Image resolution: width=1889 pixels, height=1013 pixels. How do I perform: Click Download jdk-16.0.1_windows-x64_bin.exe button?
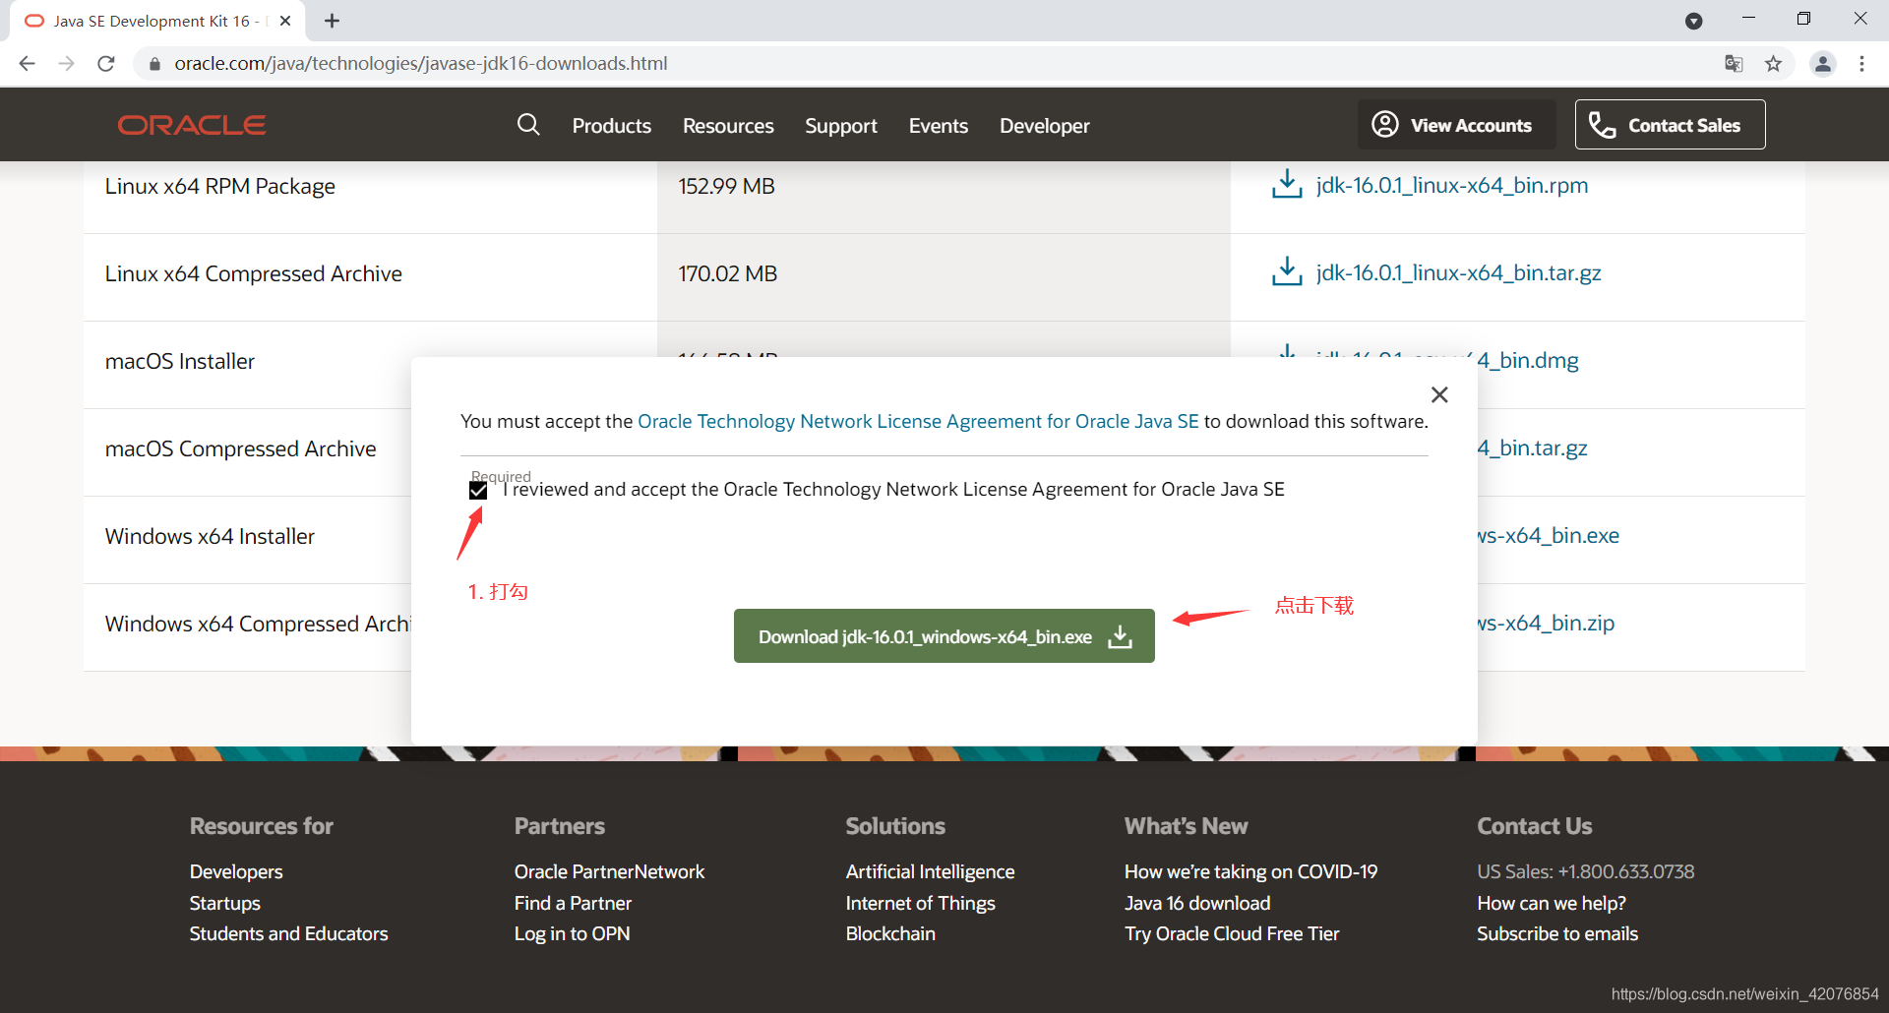click(944, 636)
